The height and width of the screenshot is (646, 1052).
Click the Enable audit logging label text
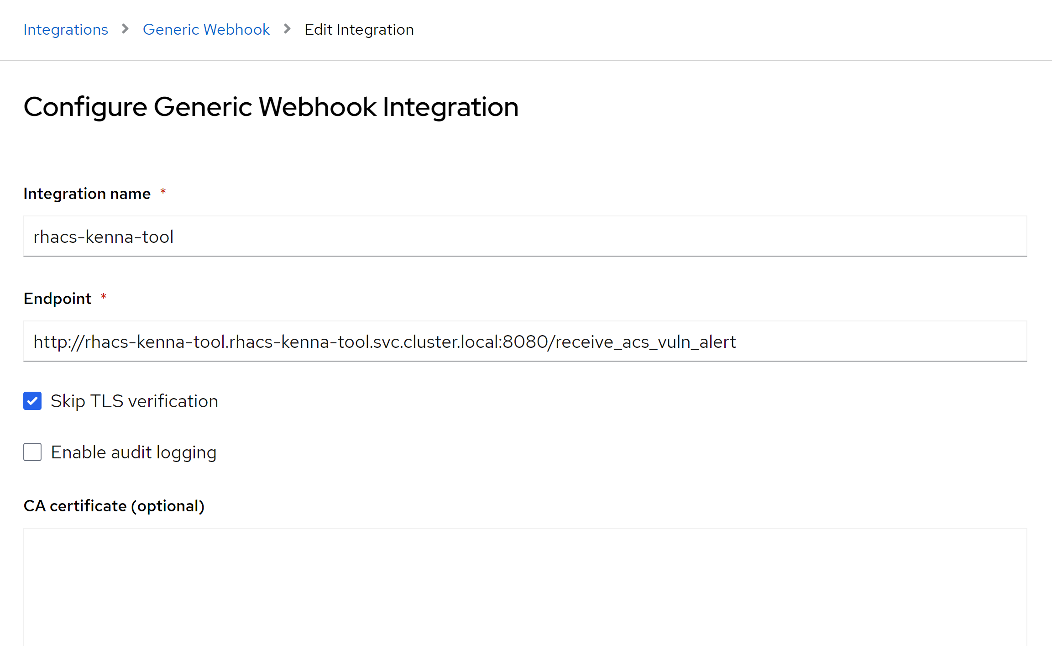point(133,452)
